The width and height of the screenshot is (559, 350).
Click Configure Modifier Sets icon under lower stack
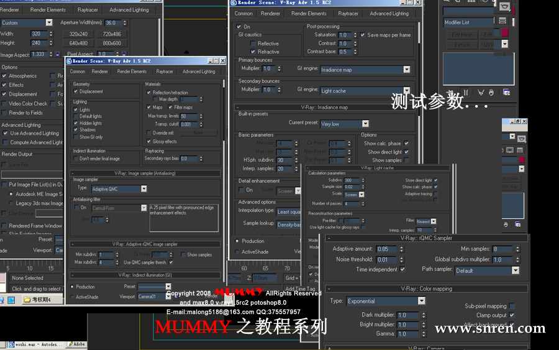[517, 224]
